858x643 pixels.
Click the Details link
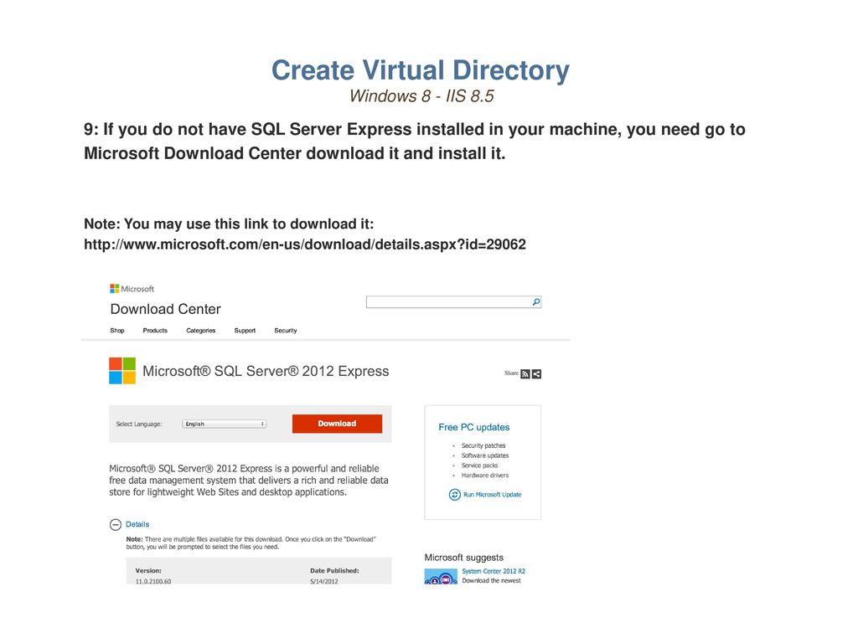[x=137, y=524]
